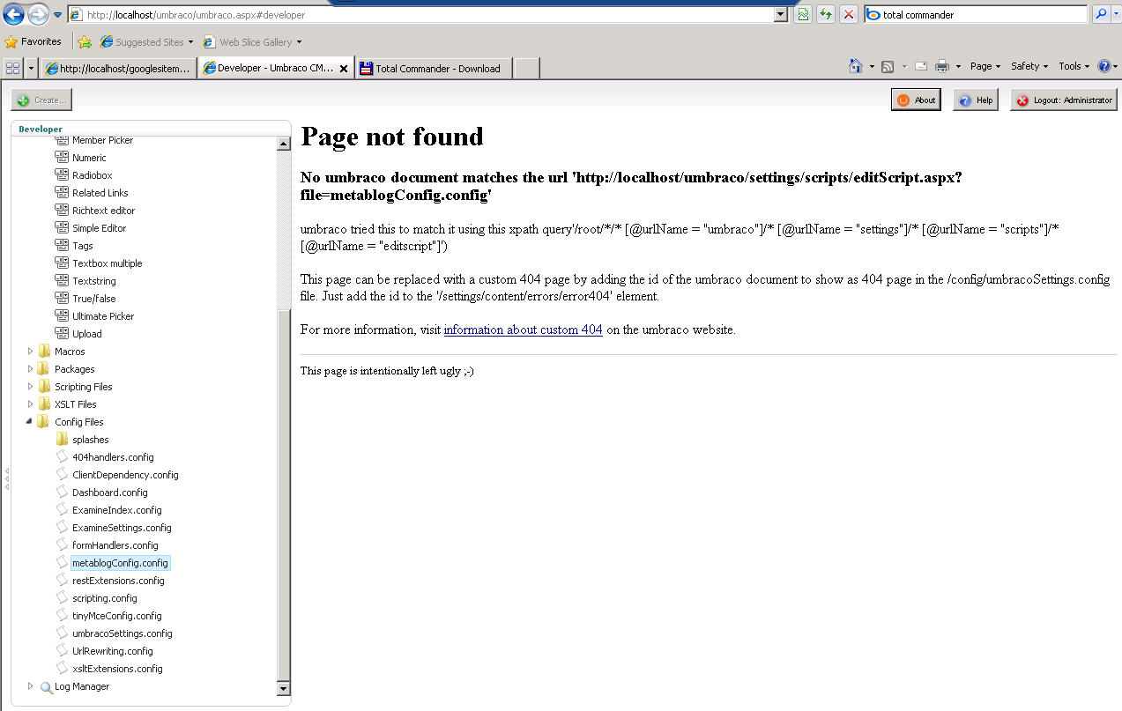Click the Compatibility View icon
The image size is (1122, 711).
(803, 14)
